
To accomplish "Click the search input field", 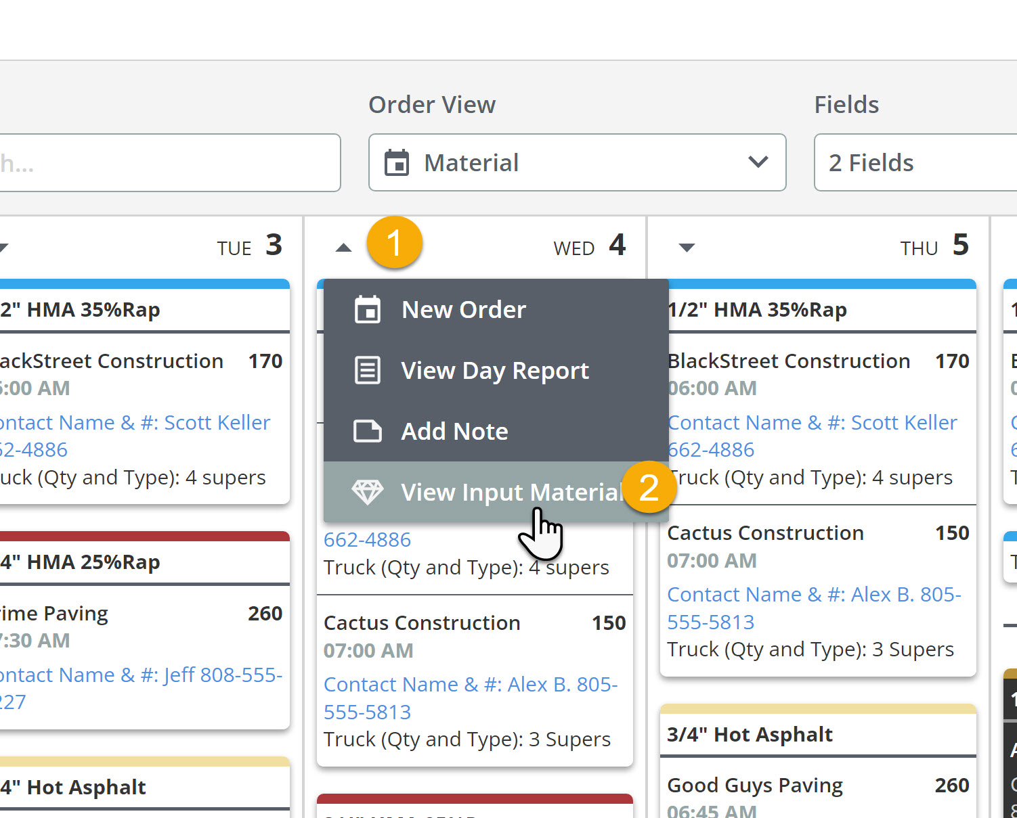I will (169, 162).
